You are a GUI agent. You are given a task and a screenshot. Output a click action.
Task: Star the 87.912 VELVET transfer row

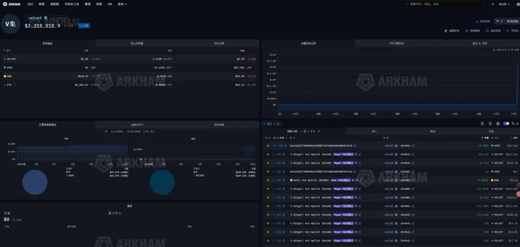268,162
